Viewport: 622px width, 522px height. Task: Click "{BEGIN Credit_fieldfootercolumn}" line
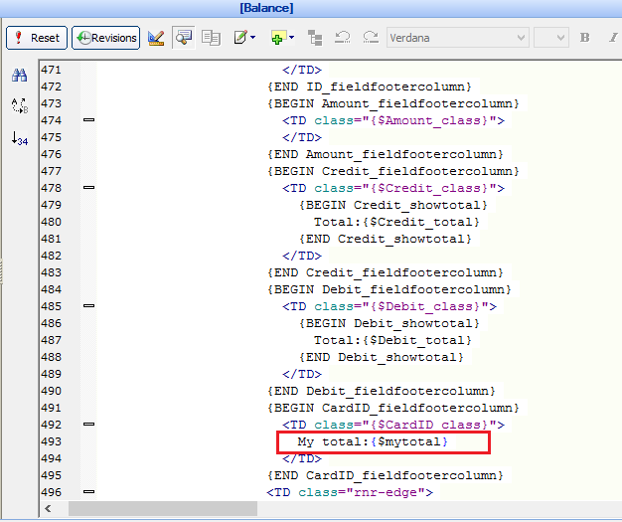(x=393, y=171)
